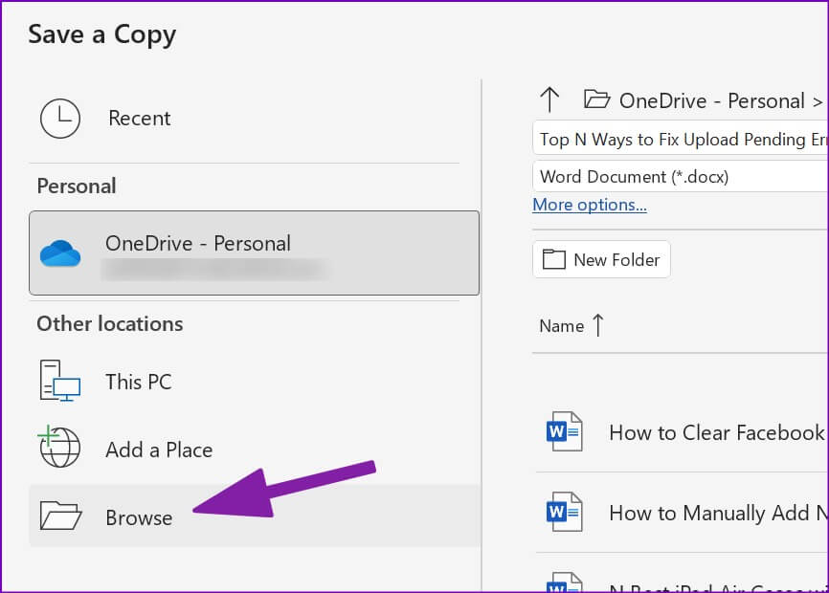
Task: Click Browse to pick a folder
Action: click(x=255, y=516)
